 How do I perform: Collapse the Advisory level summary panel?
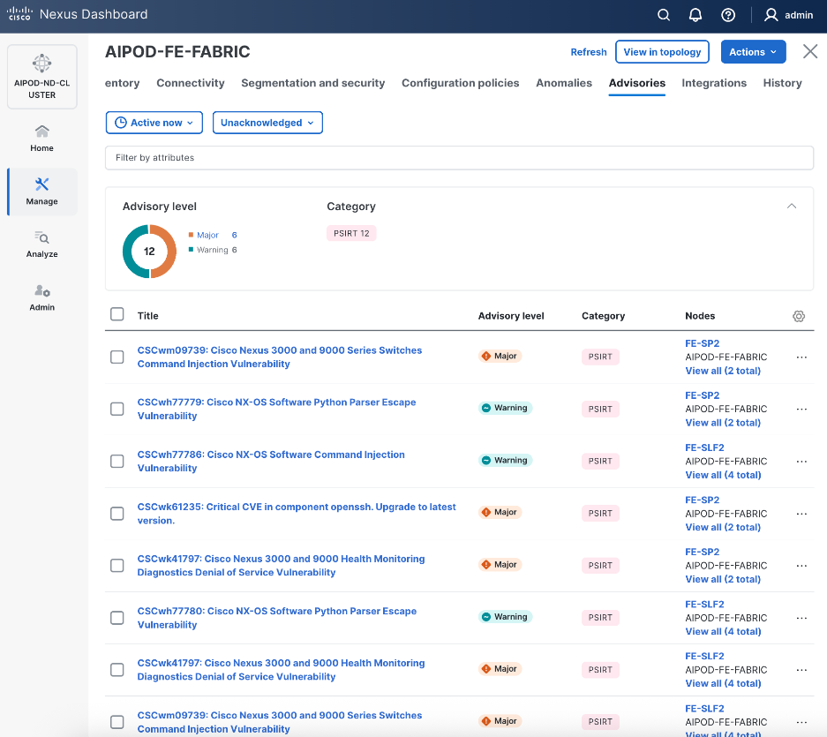click(792, 206)
